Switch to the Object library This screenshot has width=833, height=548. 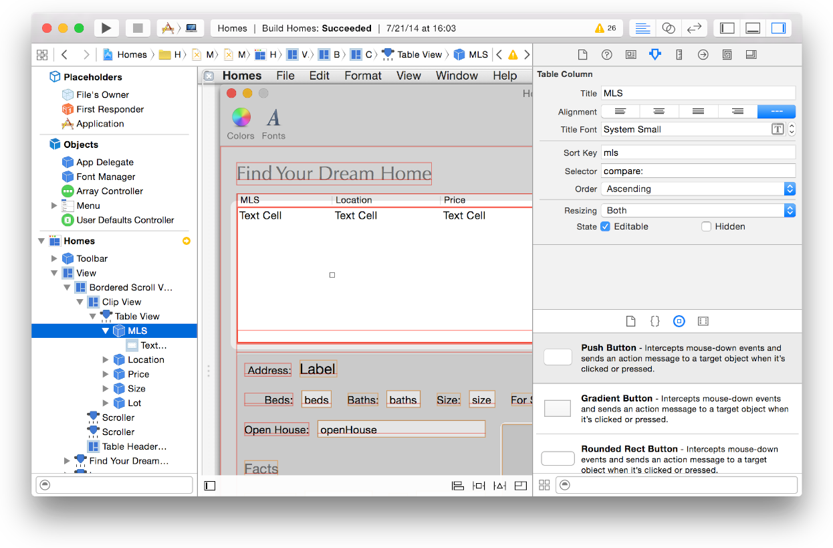(x=679, y=321)
